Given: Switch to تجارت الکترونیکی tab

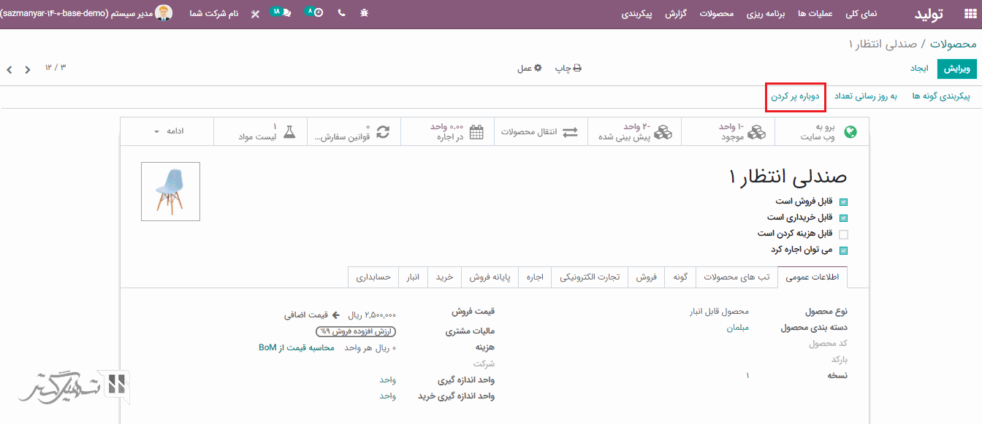Looking at the screenshot, I should click(x=590, y=277).
